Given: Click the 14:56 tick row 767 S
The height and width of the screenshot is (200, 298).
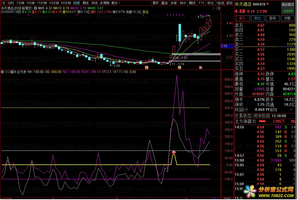Looking at the screenshot, I should point(265,127).
